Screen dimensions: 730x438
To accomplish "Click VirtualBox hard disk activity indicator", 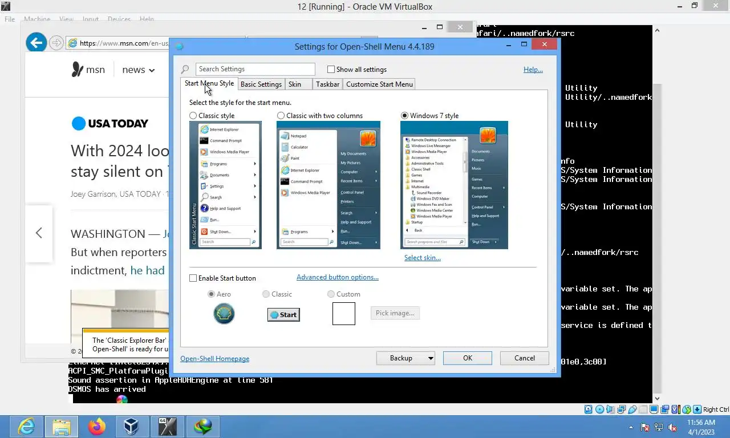I will tap(589, 409).
